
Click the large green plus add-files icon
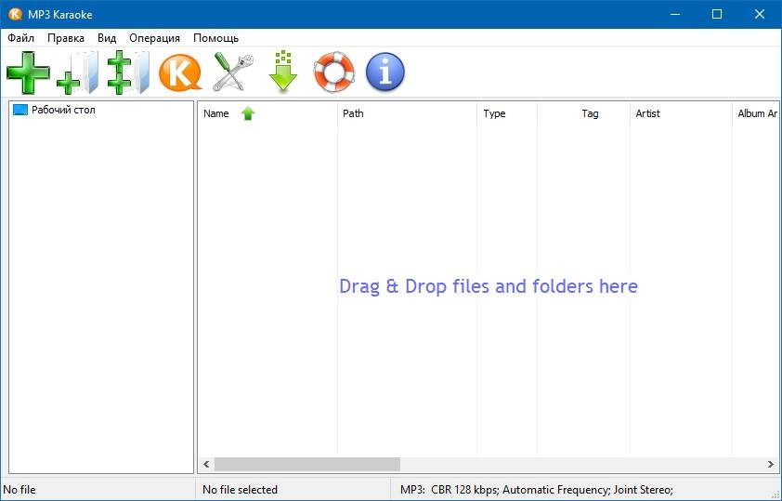(29, 73)
